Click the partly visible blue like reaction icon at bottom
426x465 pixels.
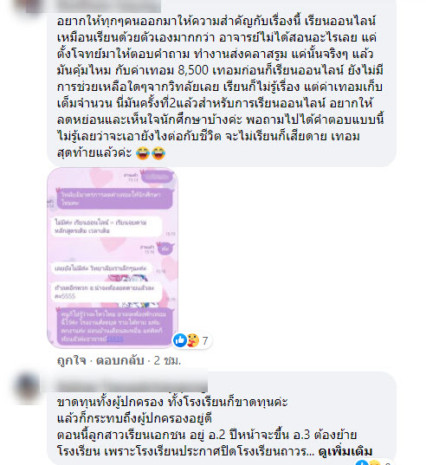pos(362,462)
